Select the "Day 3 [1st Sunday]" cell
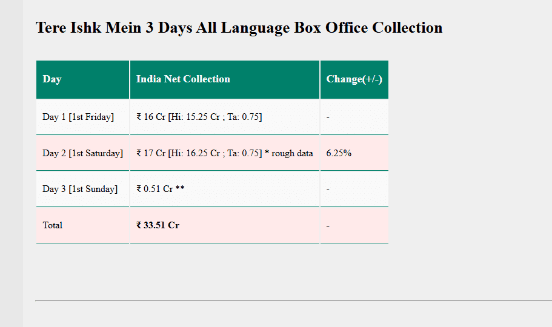This screenshot has width=552, height=327. tap(80, 189)
